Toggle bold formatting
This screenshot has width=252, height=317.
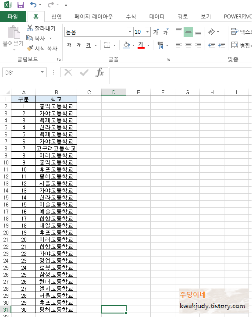click(69, 45)
